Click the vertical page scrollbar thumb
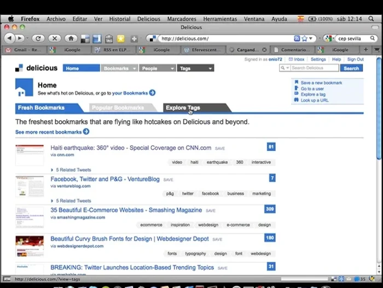Image resolution: width=383 pixels, height=288 pixels. coord(379,108)
